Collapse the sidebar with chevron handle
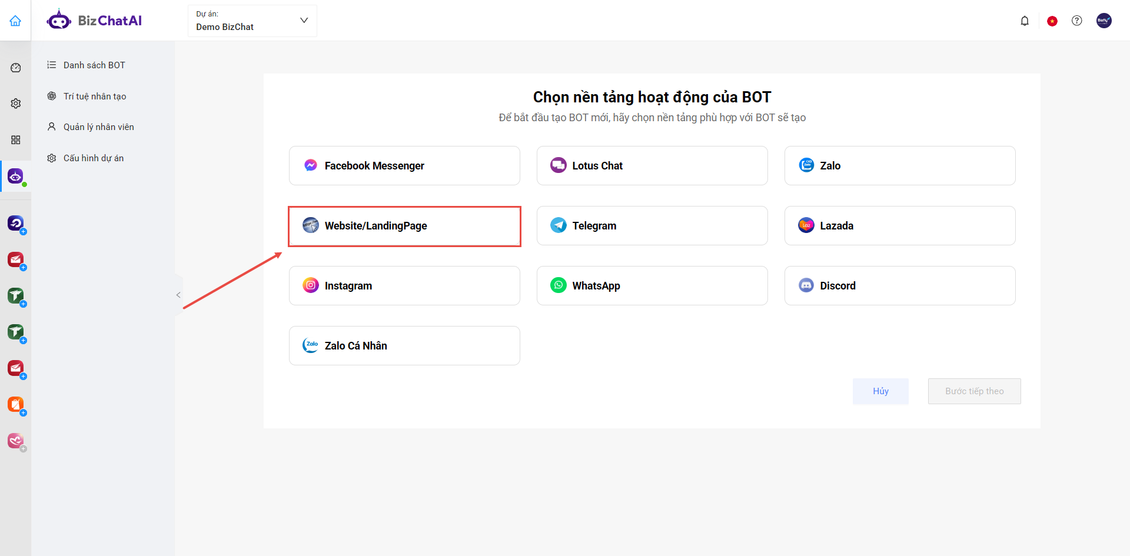1130x556 pixels. pos(178,295)
